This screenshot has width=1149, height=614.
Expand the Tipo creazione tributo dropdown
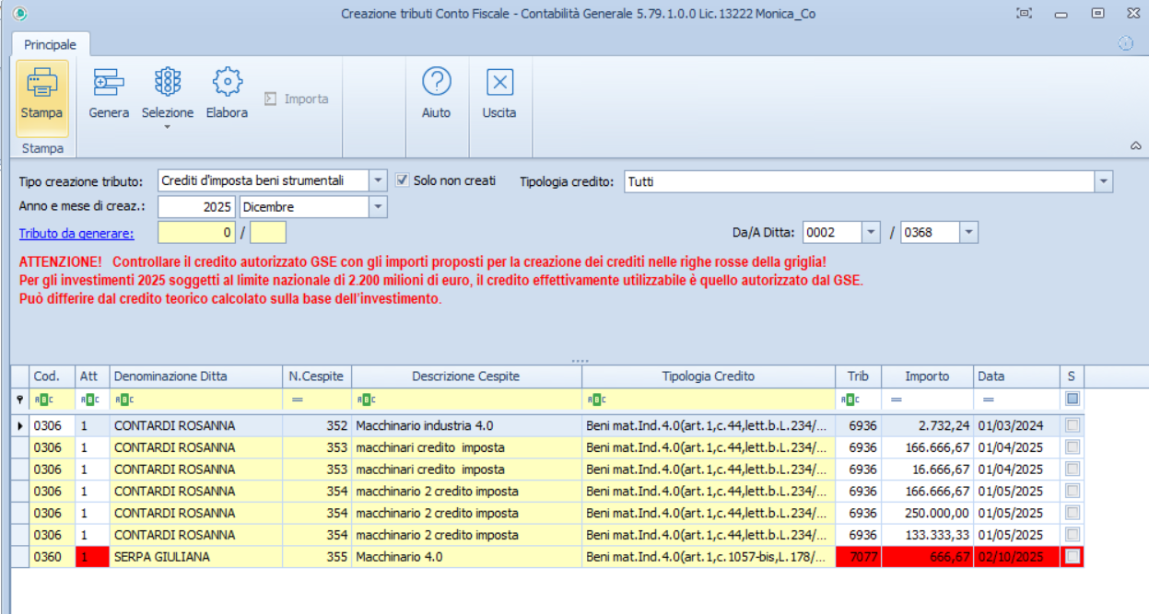[378, 181]
